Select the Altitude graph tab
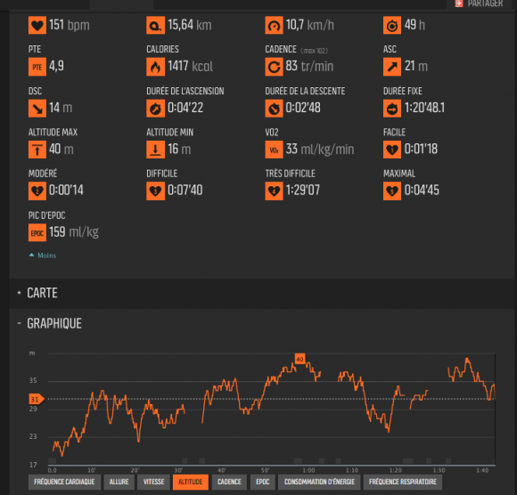The height and width of the screenshot is (495, 517). (190, 483)
